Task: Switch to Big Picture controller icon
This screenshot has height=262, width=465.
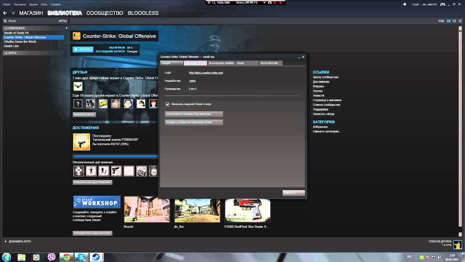Action: (443, 4)
